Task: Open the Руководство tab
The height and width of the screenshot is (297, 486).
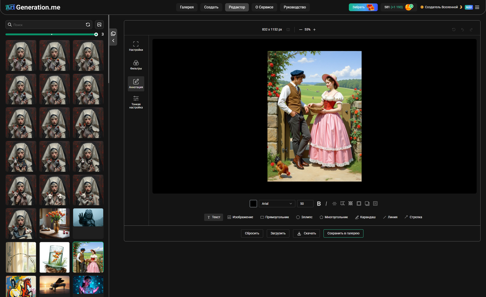Action: pyautogui.click(x=295, y=7)
